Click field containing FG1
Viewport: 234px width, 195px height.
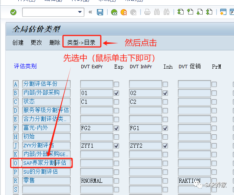pos(145,128)
